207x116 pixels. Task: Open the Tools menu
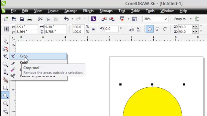150,11
